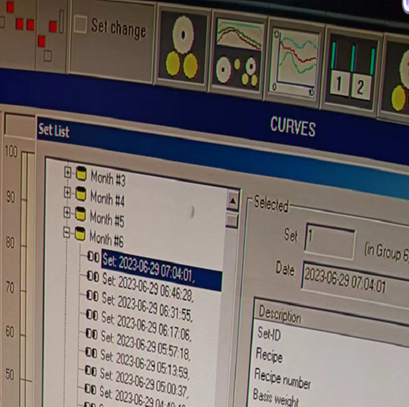The height and width of the screenshot is (407, 409).
Task: Expand the Month #4 folder
Action: pos(68,193)
